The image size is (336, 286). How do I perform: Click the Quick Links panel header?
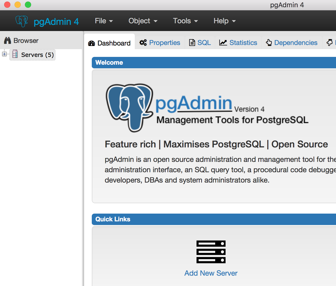tap(214, 219)
